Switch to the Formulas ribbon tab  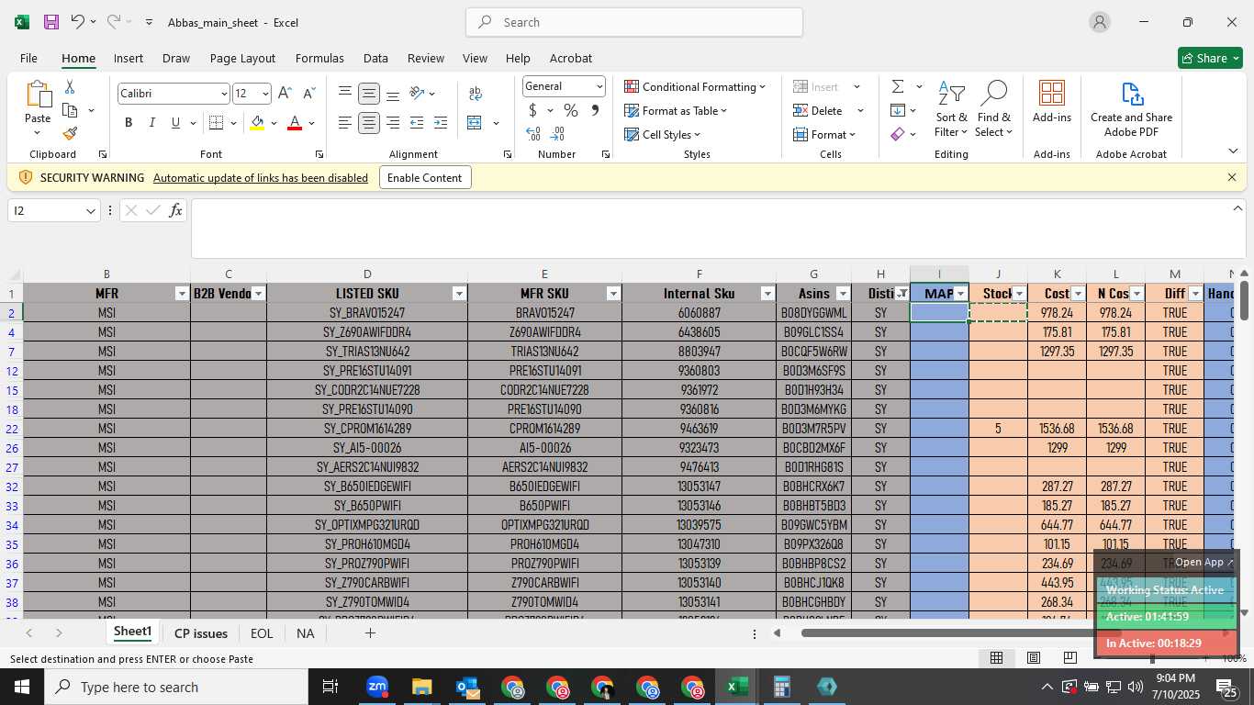[x=319, y=58]
